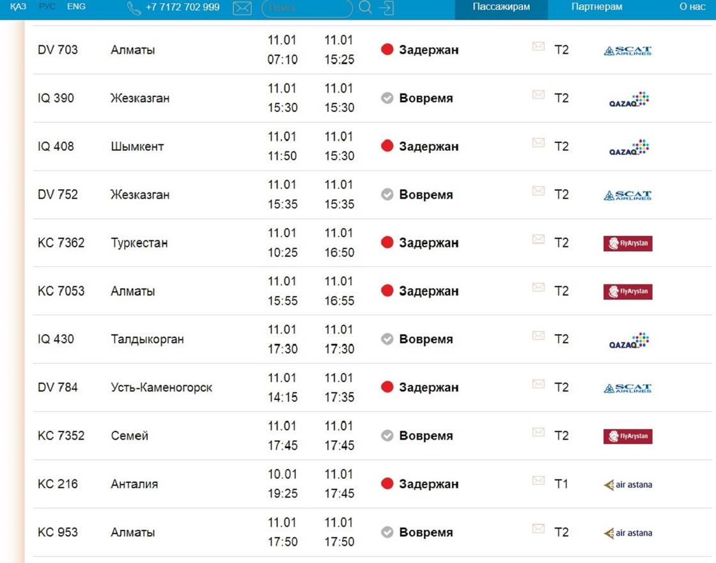Select flight KC 7053 to Алматы
Screen dimensions: 716x563
[x=372, y=291]
